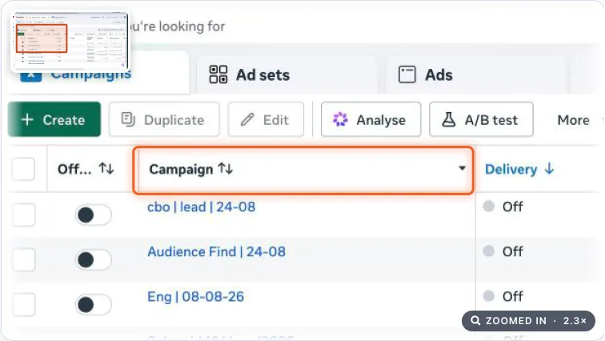605x341 pixels.
Task: Click the Analyse button
Action: tap(371, 119)
